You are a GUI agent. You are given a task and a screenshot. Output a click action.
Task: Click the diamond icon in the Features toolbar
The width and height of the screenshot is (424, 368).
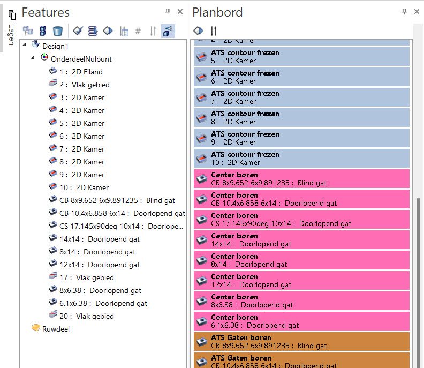tap(108, 31)
